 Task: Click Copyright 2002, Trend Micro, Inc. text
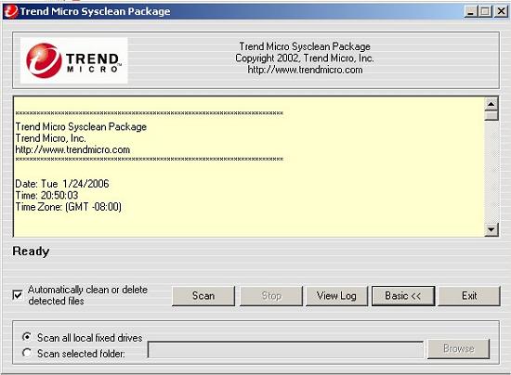pos(305,58)
